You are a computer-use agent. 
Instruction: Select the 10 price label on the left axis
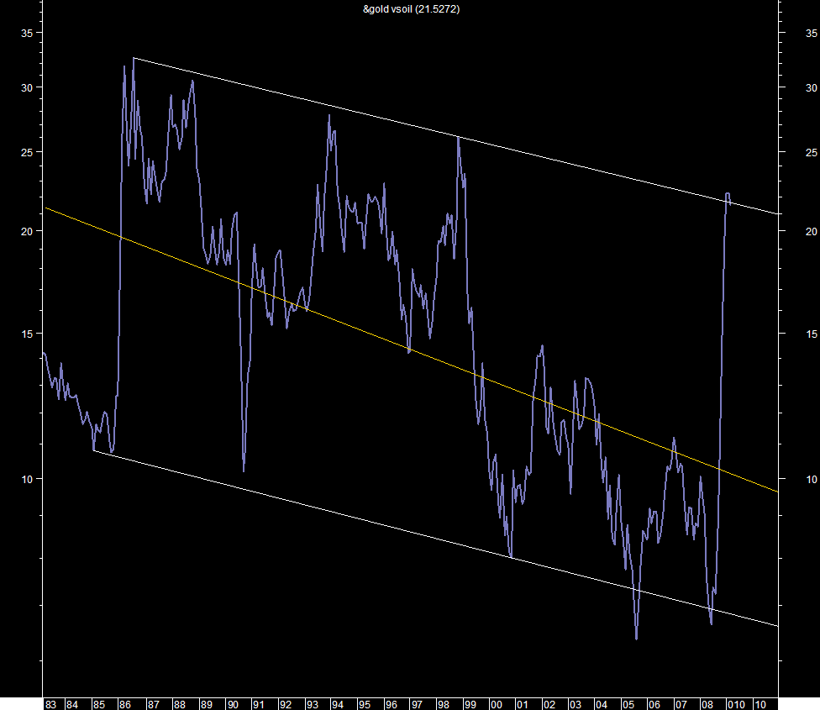27,480
